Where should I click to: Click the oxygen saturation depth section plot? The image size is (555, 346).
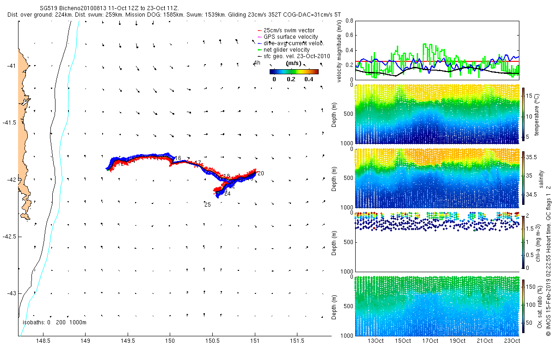[x=437, y=305]
